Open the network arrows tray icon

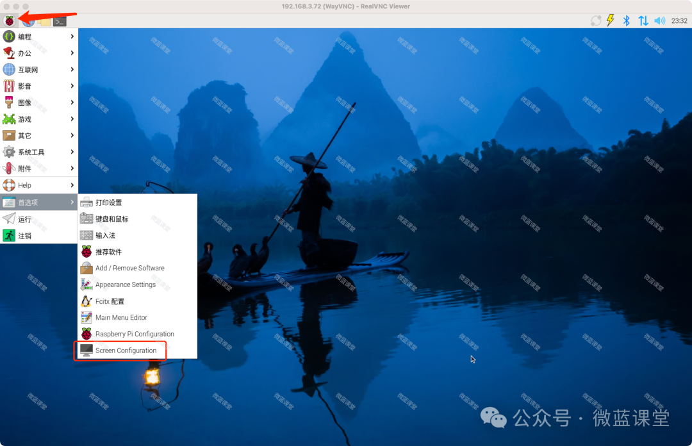click(x=643, y=21)
